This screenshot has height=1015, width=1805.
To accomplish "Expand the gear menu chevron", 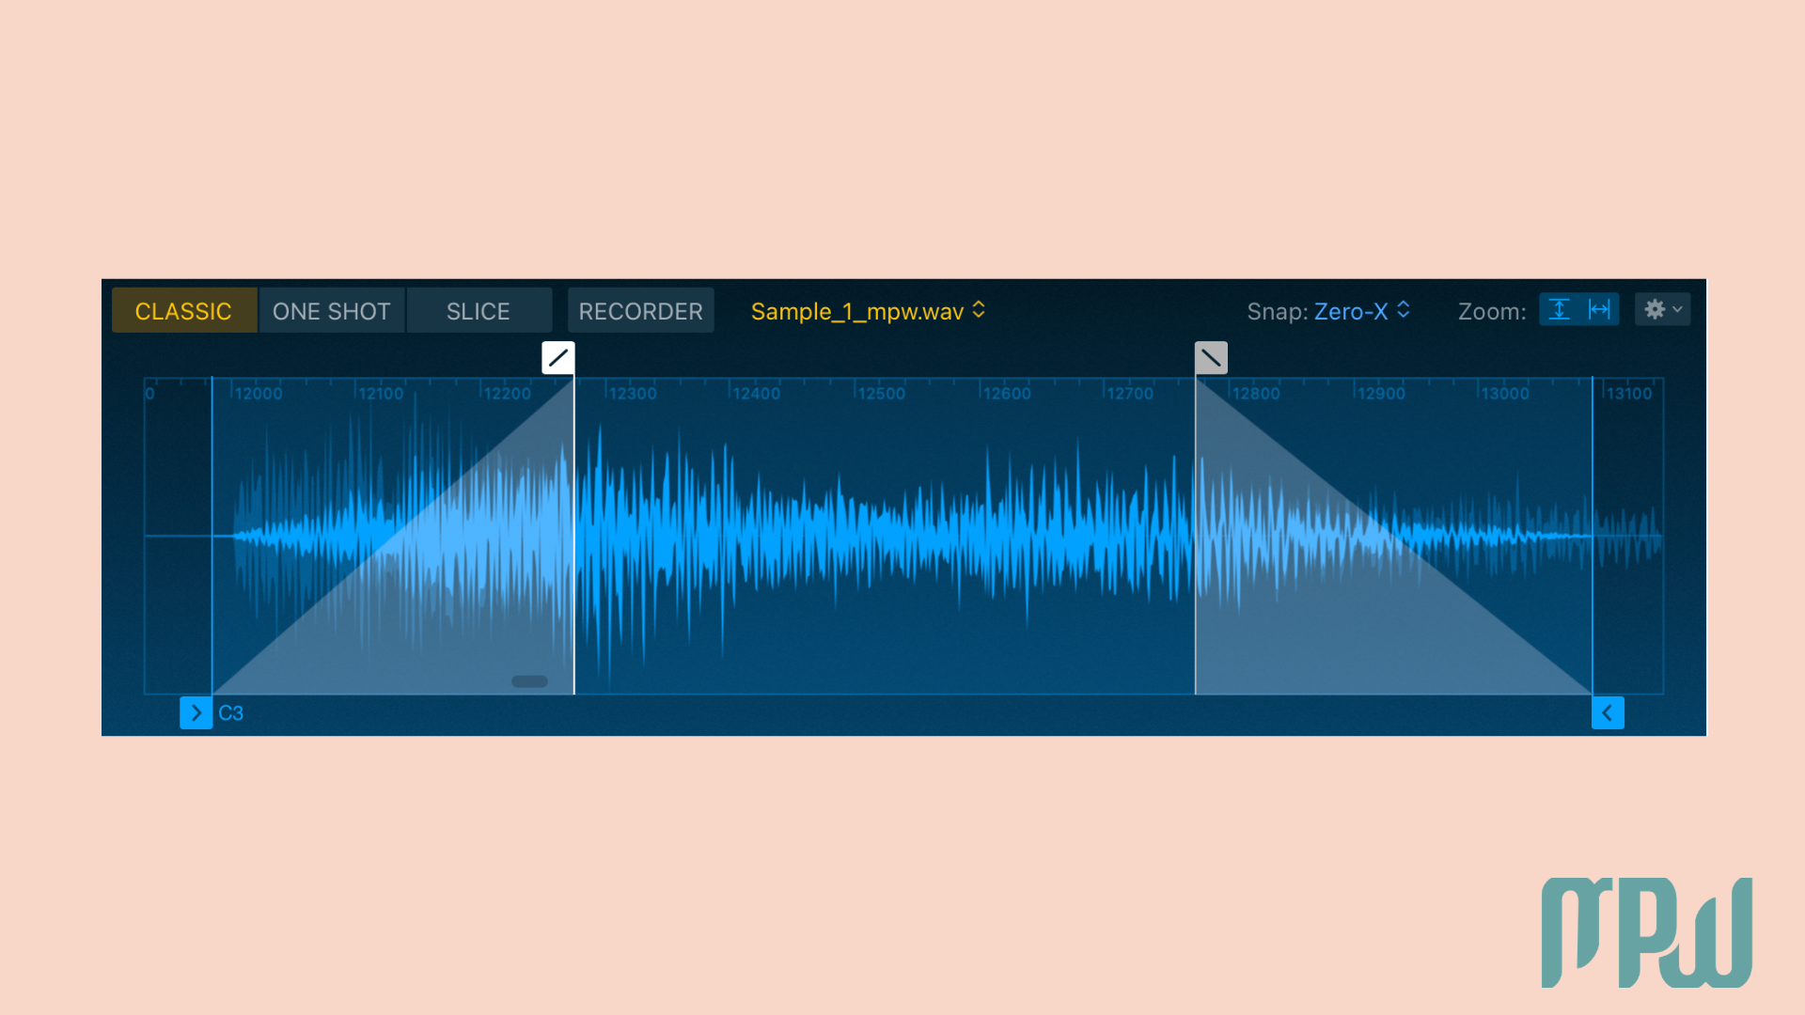I will (x=1675, y=309).
